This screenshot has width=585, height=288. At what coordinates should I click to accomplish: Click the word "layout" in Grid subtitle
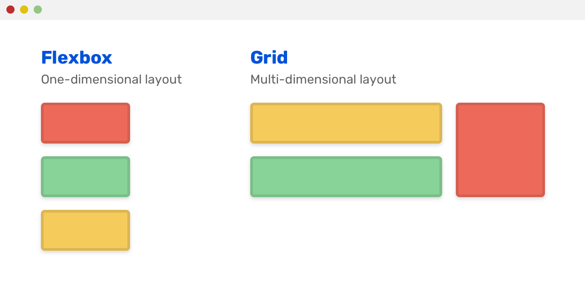(378, 79)
